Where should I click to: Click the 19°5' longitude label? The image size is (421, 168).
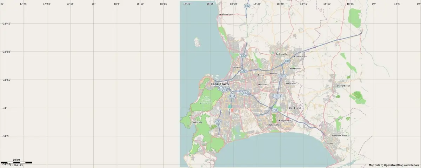click(x=397, y=4)
